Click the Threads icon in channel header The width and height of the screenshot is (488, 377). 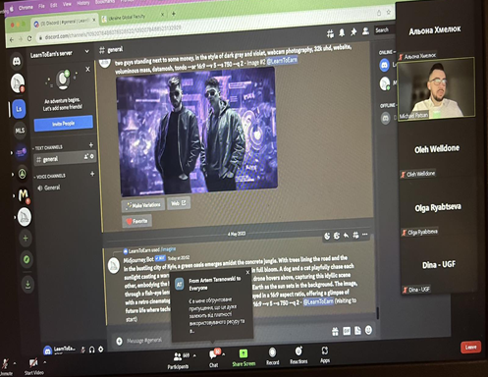pos(330,33)
